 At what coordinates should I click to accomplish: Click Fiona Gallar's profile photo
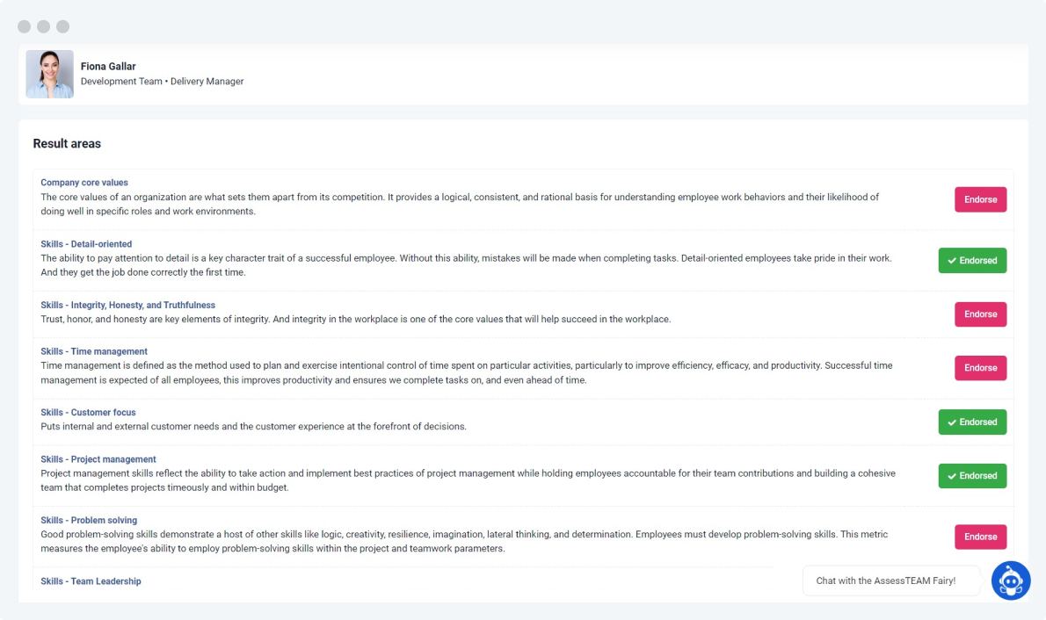[x=50, y=74]
